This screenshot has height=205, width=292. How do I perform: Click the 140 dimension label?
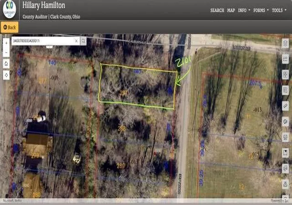coord(52,63)
